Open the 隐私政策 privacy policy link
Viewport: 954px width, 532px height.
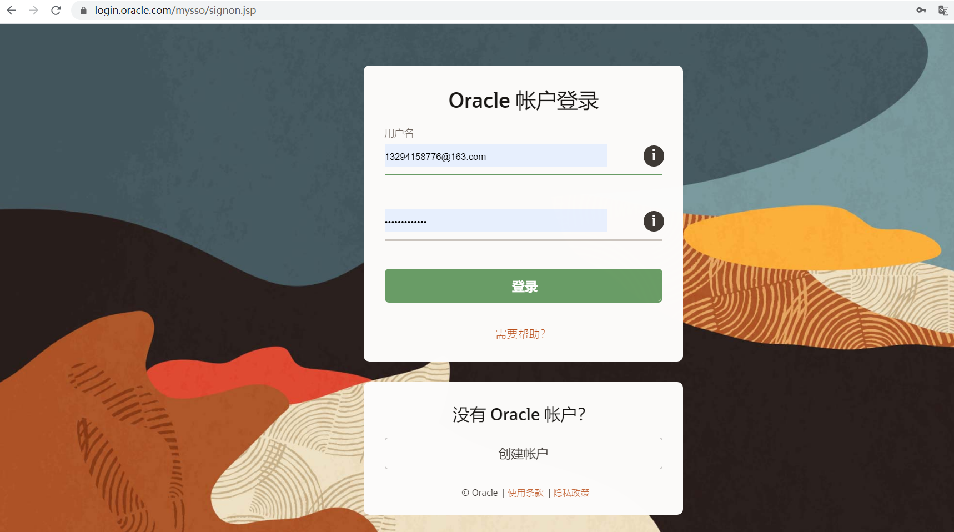tap(571, 493)
